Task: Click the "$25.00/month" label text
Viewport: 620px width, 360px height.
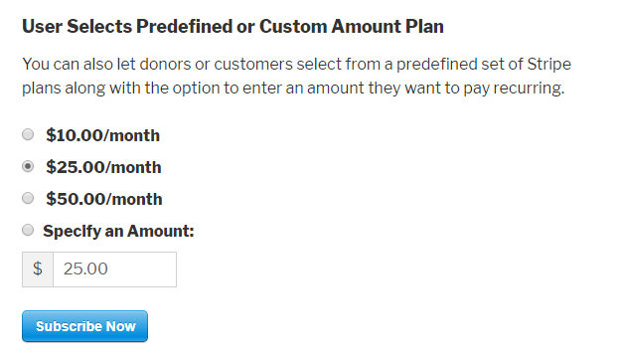Action: click(x=103, y=167)
